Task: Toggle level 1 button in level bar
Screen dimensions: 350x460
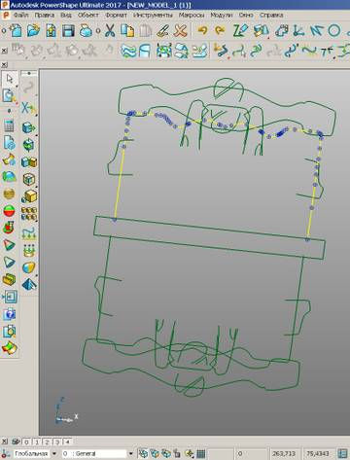Action: click(x=37, y=442)
